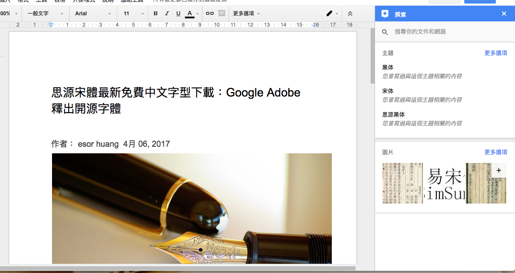Click the right indent marker on ruler
Image resolution: width=515 pixels, height=273 pixels.
coord(315,25)
